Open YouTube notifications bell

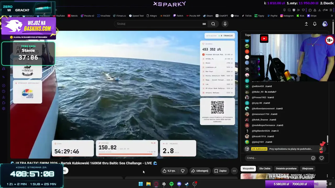tap(315, 24)
